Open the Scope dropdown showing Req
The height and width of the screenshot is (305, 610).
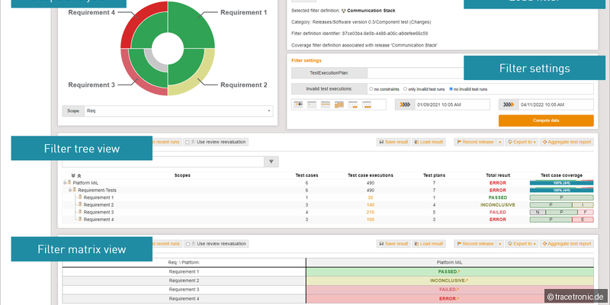(x=177, y=111)
